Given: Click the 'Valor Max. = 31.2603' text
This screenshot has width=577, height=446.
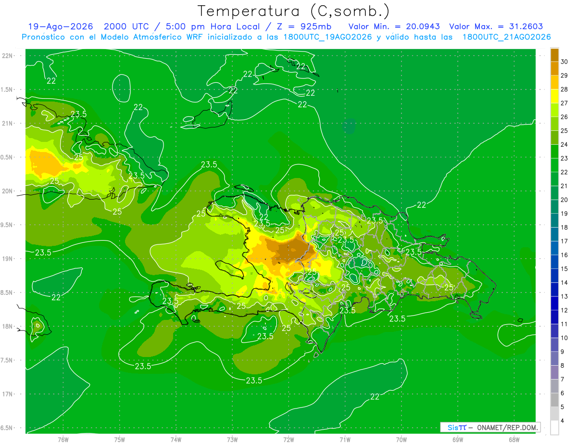Looking at the screenshot, I should (496, 26).
